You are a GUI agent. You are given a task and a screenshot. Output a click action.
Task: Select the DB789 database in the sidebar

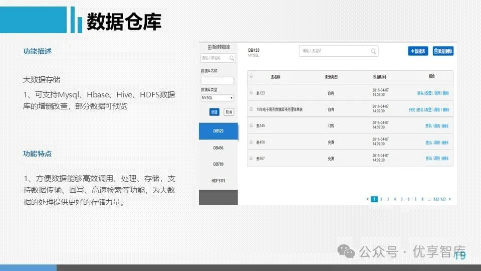tap(218, 164)
